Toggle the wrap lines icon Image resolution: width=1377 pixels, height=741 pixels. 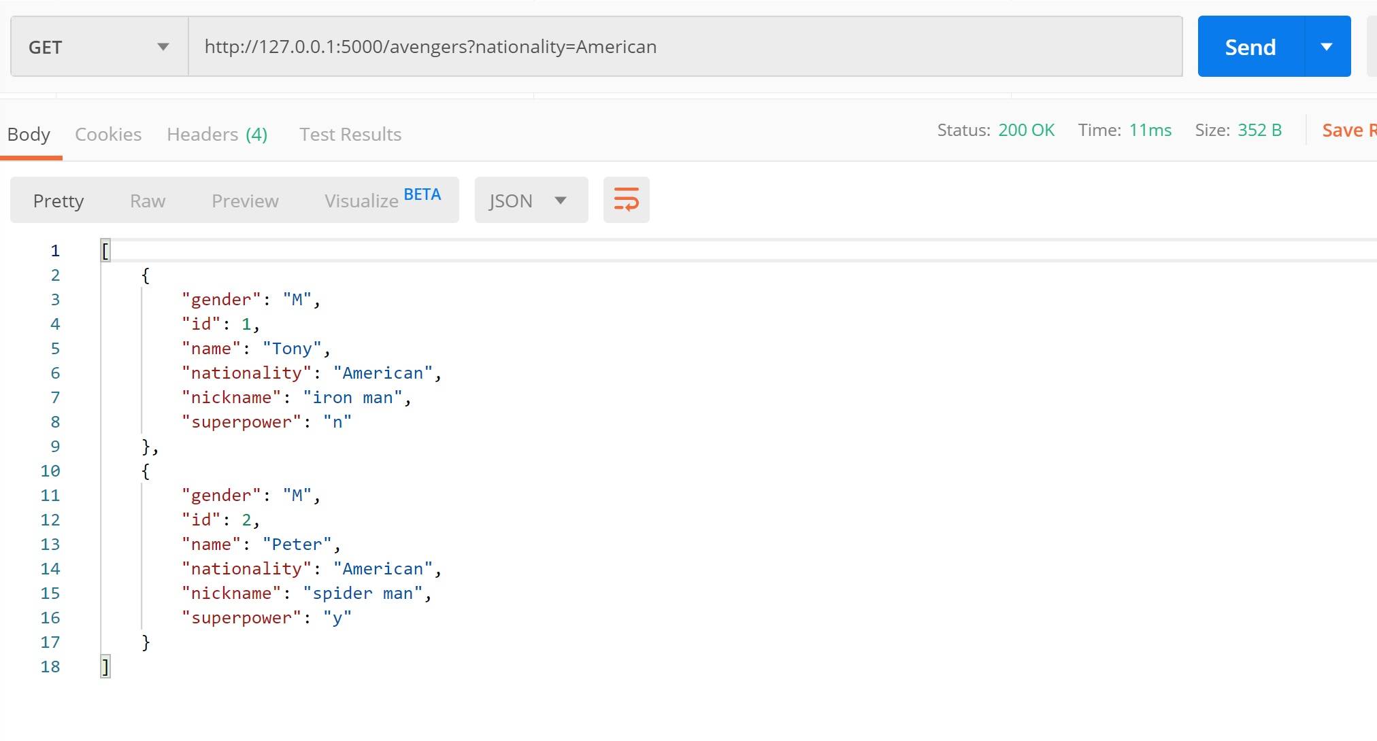(x=626, y=200)
